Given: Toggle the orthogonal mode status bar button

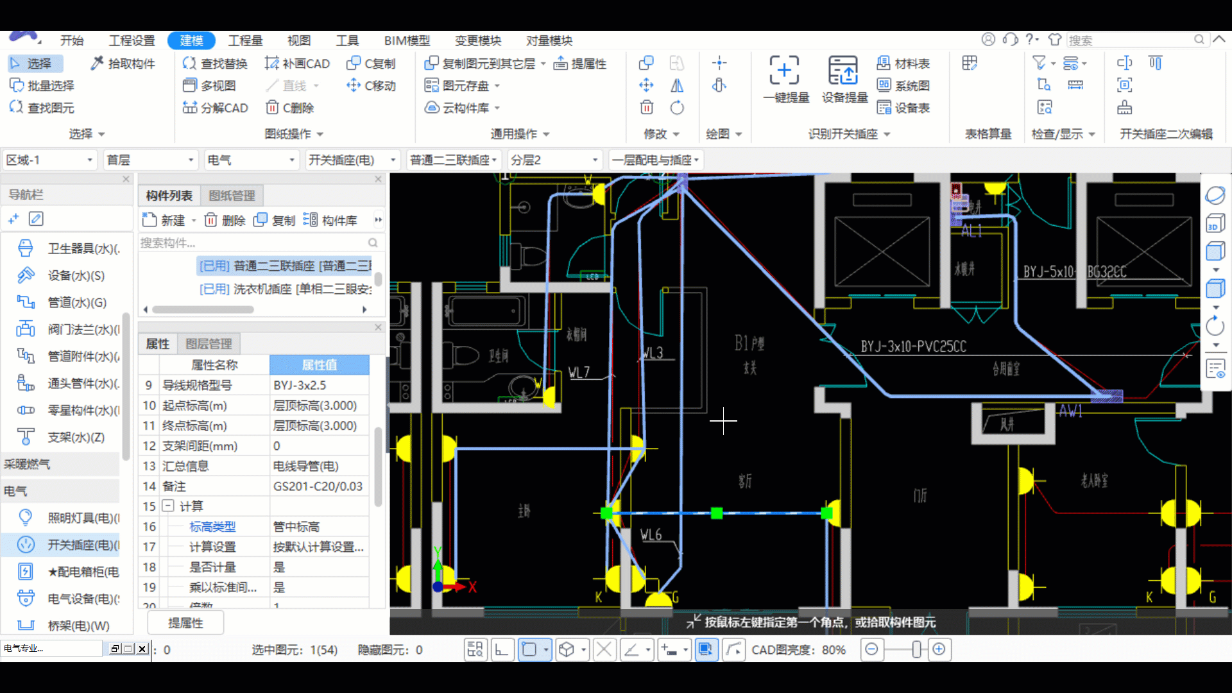Looking at the screenshot, I should tap(502, 649).
